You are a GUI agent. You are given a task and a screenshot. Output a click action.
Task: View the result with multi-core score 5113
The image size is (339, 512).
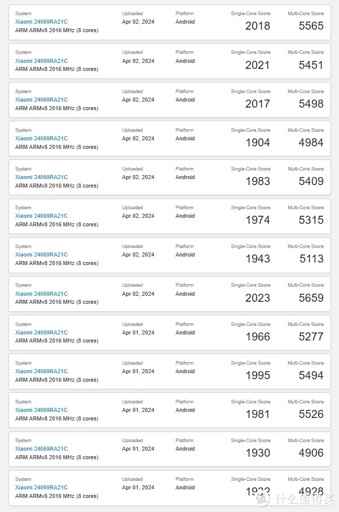[x=41, y=254]
